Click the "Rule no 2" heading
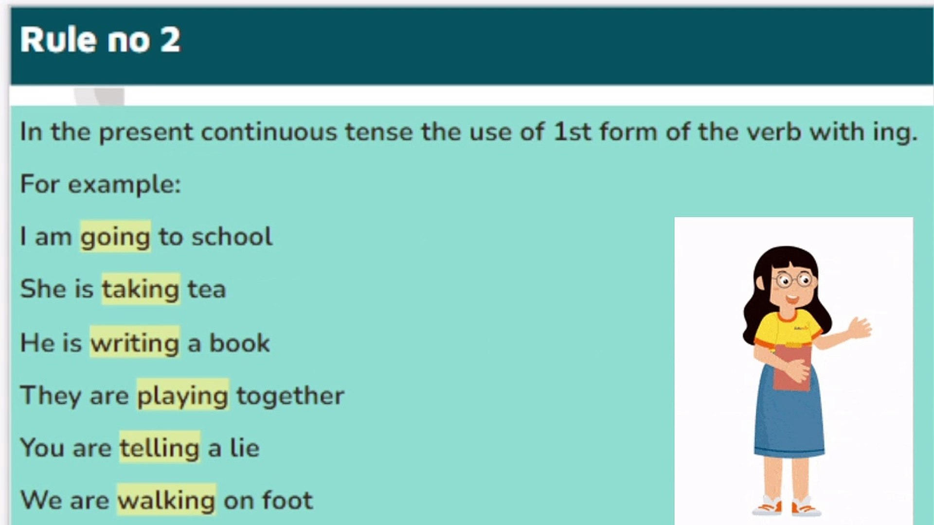The image size is (934, 525). coord(100,40)
